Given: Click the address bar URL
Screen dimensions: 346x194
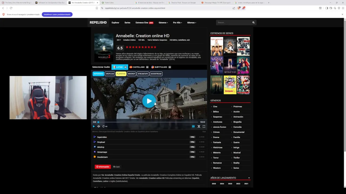Looking at the screenshot, I should 135,8.
